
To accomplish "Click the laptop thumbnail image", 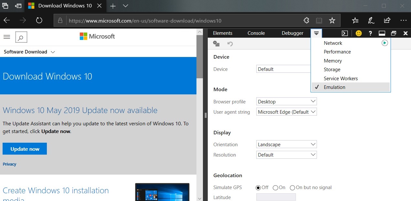I will (x=162, y=192).
